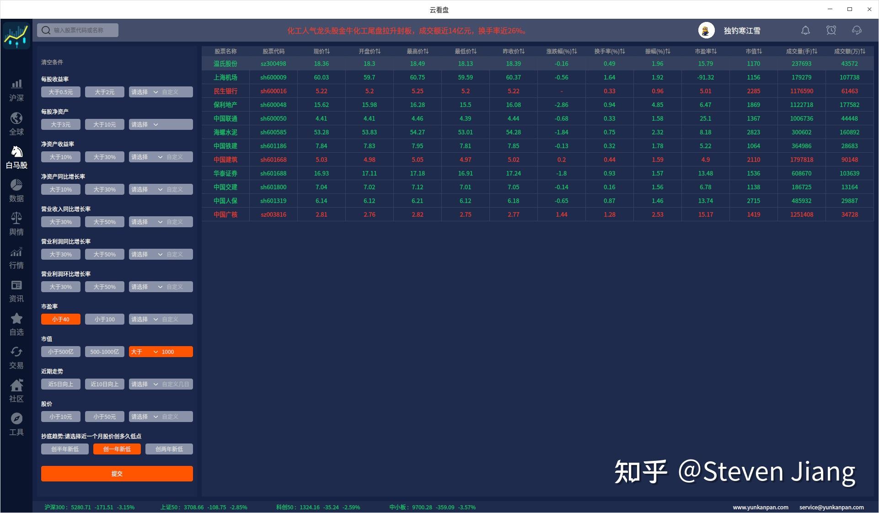Sort by 换手率(%) column arrows

click(622, 51)
